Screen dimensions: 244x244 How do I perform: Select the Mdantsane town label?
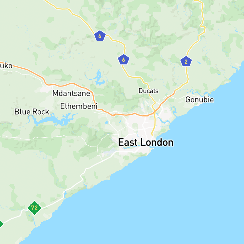(71, 93)
